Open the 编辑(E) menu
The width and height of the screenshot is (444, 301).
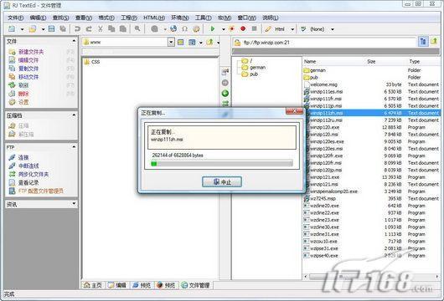point(38,18)
